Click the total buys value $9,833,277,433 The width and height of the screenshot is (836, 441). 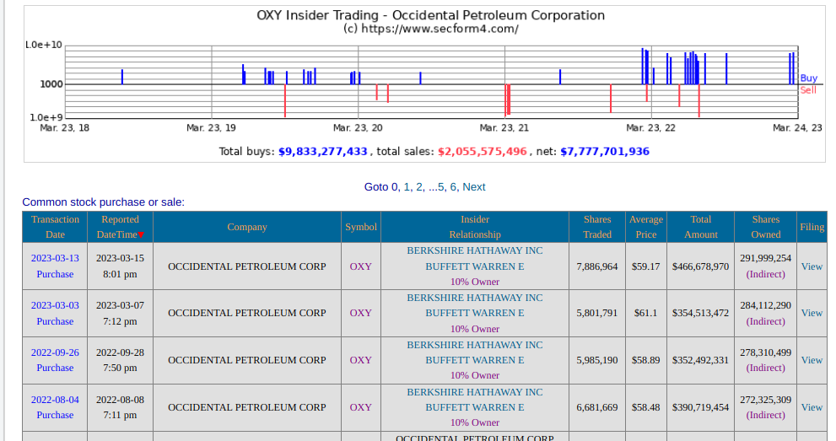(x=322, y=152)
